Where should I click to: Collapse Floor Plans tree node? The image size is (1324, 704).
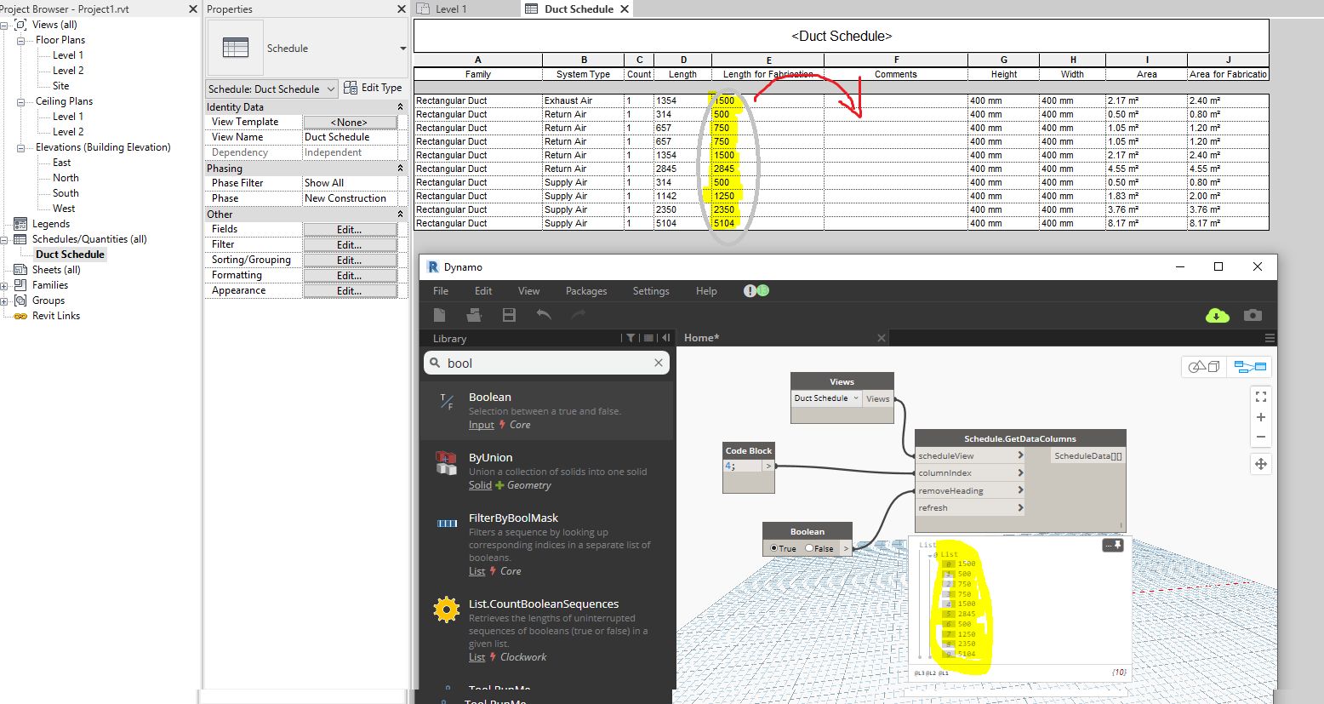(20, 40)
